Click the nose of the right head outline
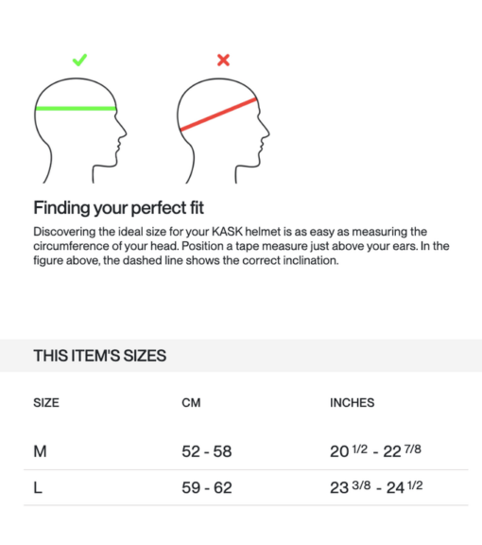 (266, 131)
